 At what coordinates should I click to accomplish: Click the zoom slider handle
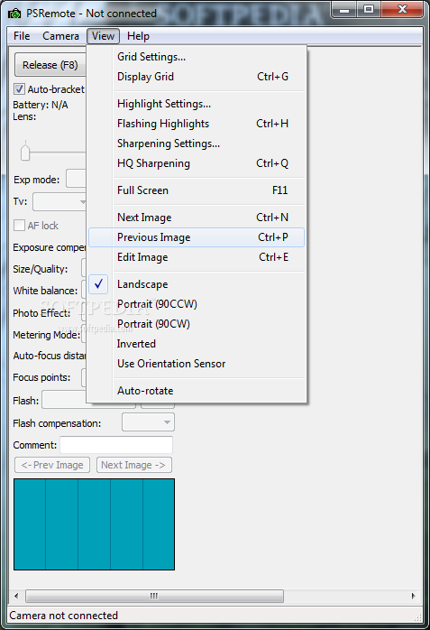[x=25, y=153]
